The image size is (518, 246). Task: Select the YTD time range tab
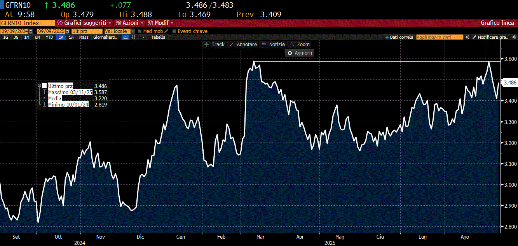click(49, 37)
